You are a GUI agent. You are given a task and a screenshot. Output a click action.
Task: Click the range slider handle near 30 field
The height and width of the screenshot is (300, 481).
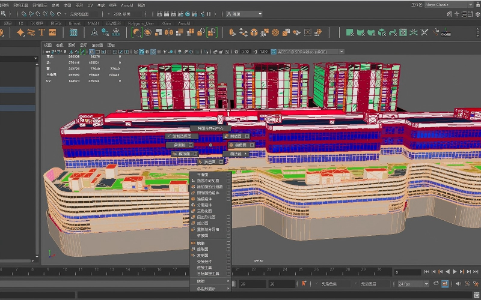[234, 284]
